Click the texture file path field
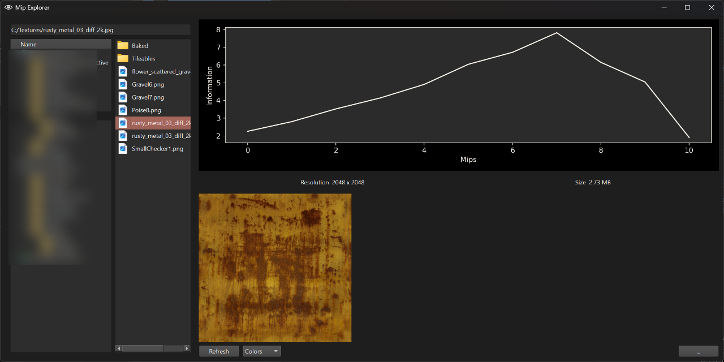This screenshot has width=724, height=362. (100, 29)
